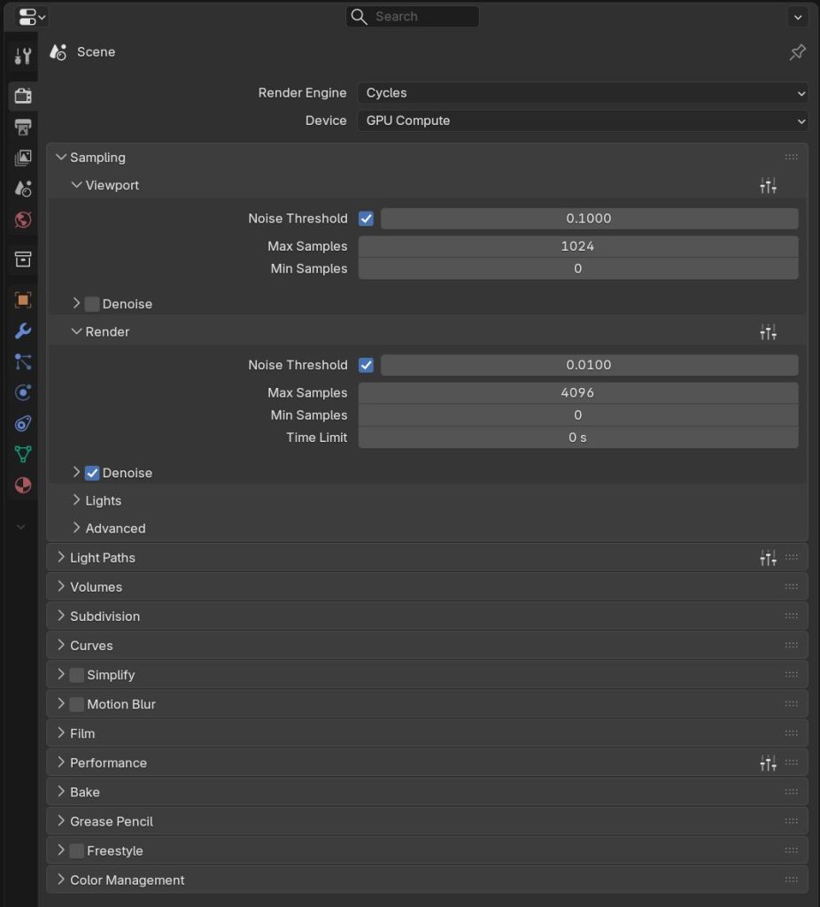The width and height of the screenshot is (820, 907).
Task: Enable the Motion Blur checkbox
Action: pyautogui.click(x=77, y=704)
